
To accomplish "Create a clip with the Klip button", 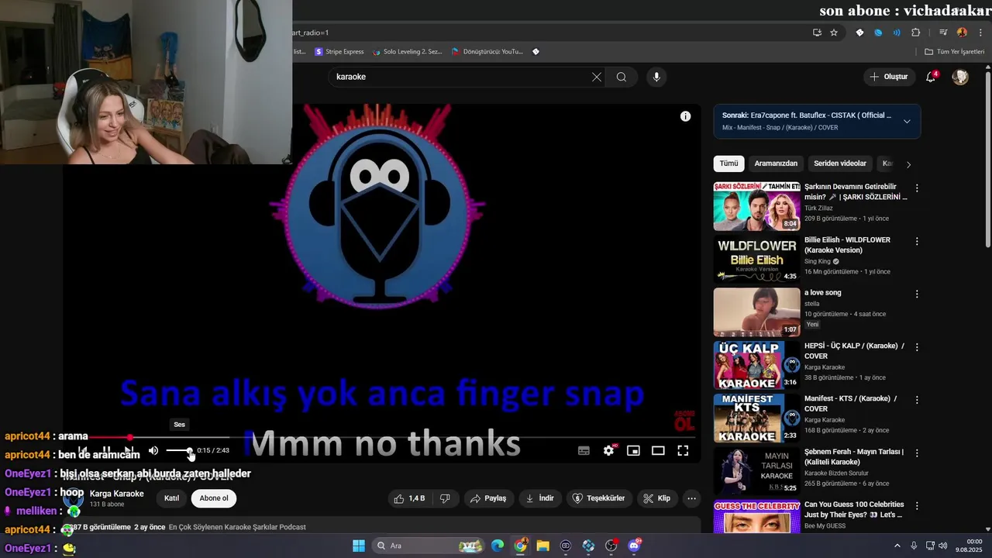I will [x=657, y=498].
